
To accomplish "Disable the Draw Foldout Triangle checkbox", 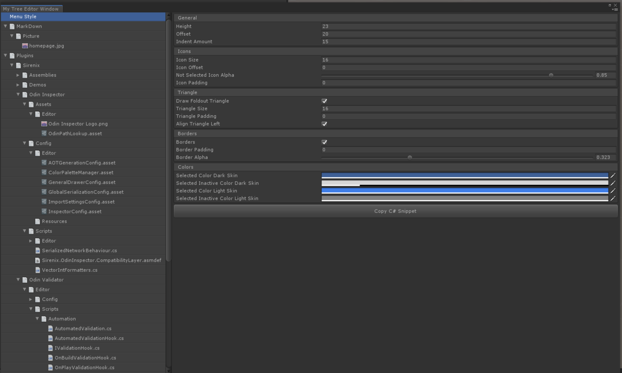I will coord(325,101).
